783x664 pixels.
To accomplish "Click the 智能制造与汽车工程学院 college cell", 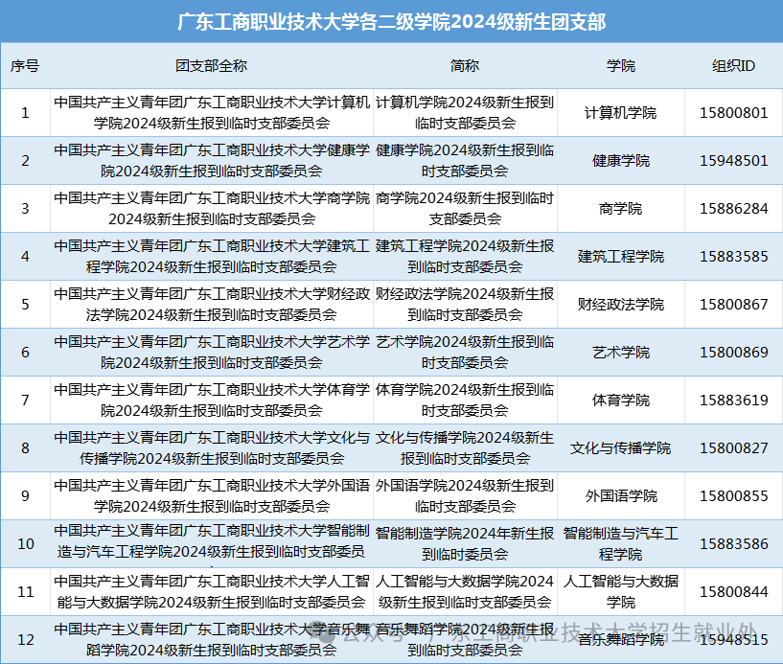I will [621, 543].
